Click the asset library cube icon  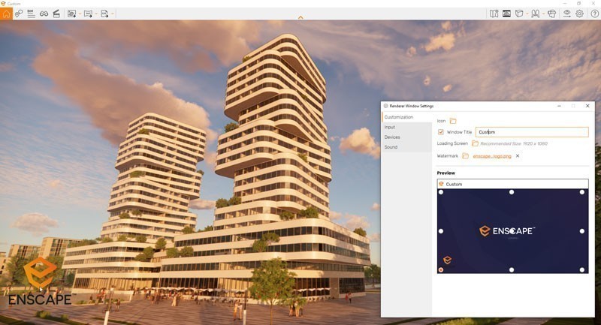tap(518, 14)
